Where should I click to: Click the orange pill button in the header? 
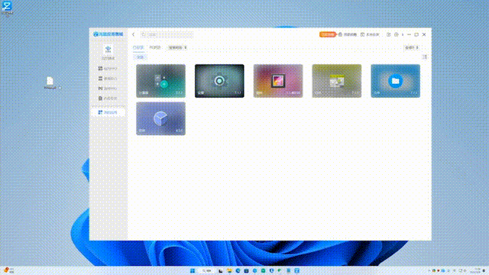(328, 34)
